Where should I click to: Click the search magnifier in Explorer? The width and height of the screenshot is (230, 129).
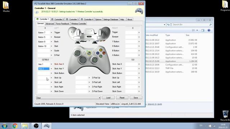click(211, 25)
